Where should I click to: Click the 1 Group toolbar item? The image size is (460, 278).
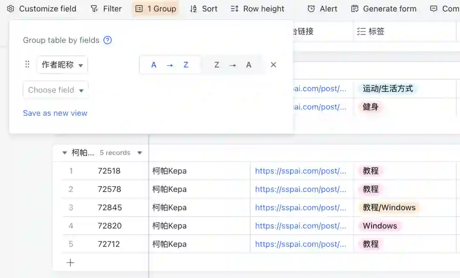(x=155, y=9)
